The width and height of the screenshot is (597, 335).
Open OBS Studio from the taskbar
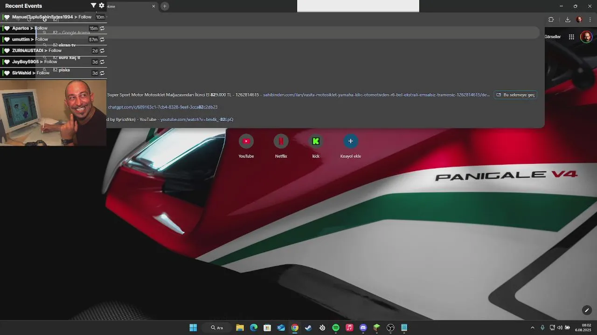tap(390, 328)
